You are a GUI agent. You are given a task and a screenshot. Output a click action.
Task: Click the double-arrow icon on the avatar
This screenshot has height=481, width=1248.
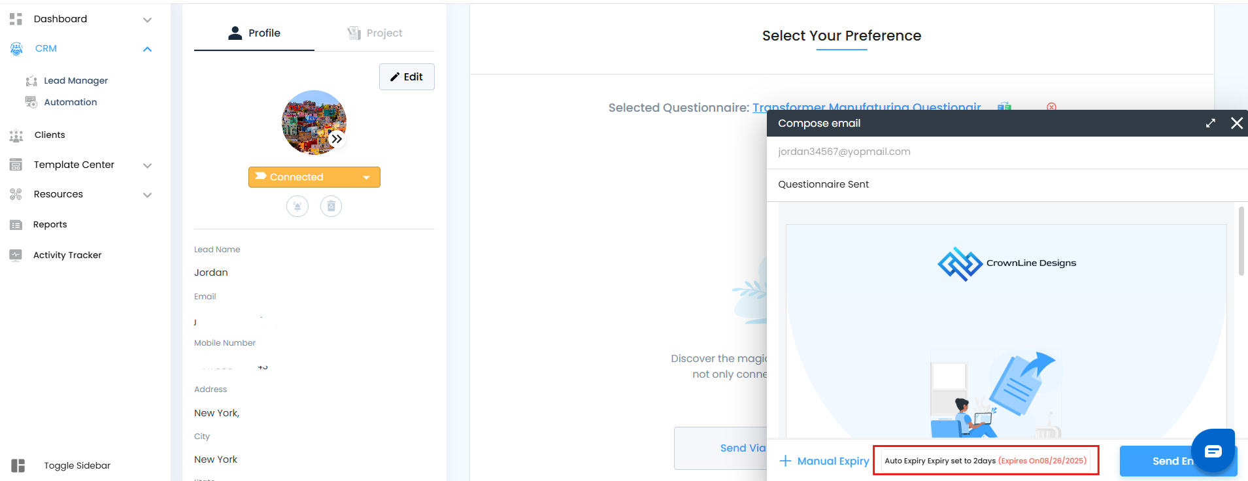pos(337,139)
